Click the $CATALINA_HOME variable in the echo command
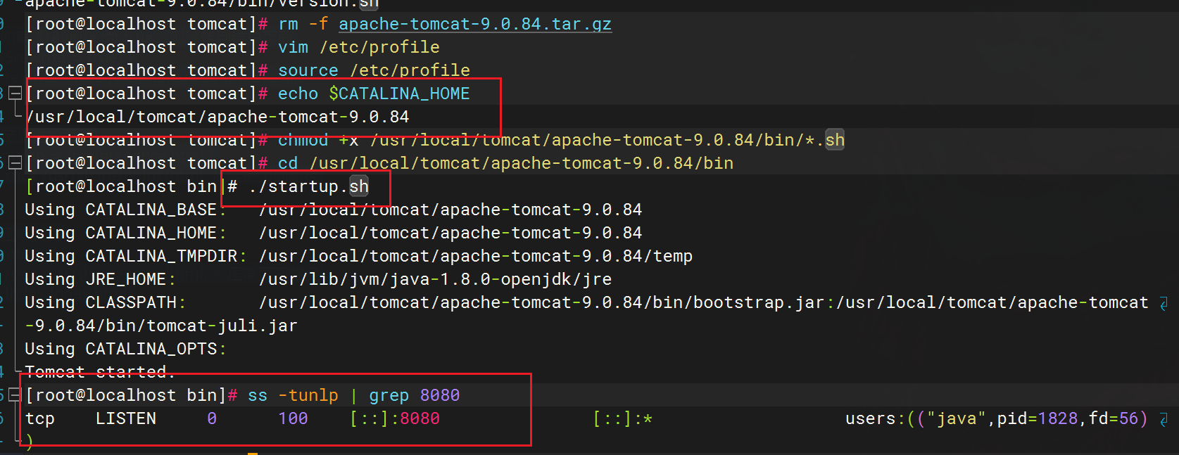The image size is (1179, 455). point(399,94)
